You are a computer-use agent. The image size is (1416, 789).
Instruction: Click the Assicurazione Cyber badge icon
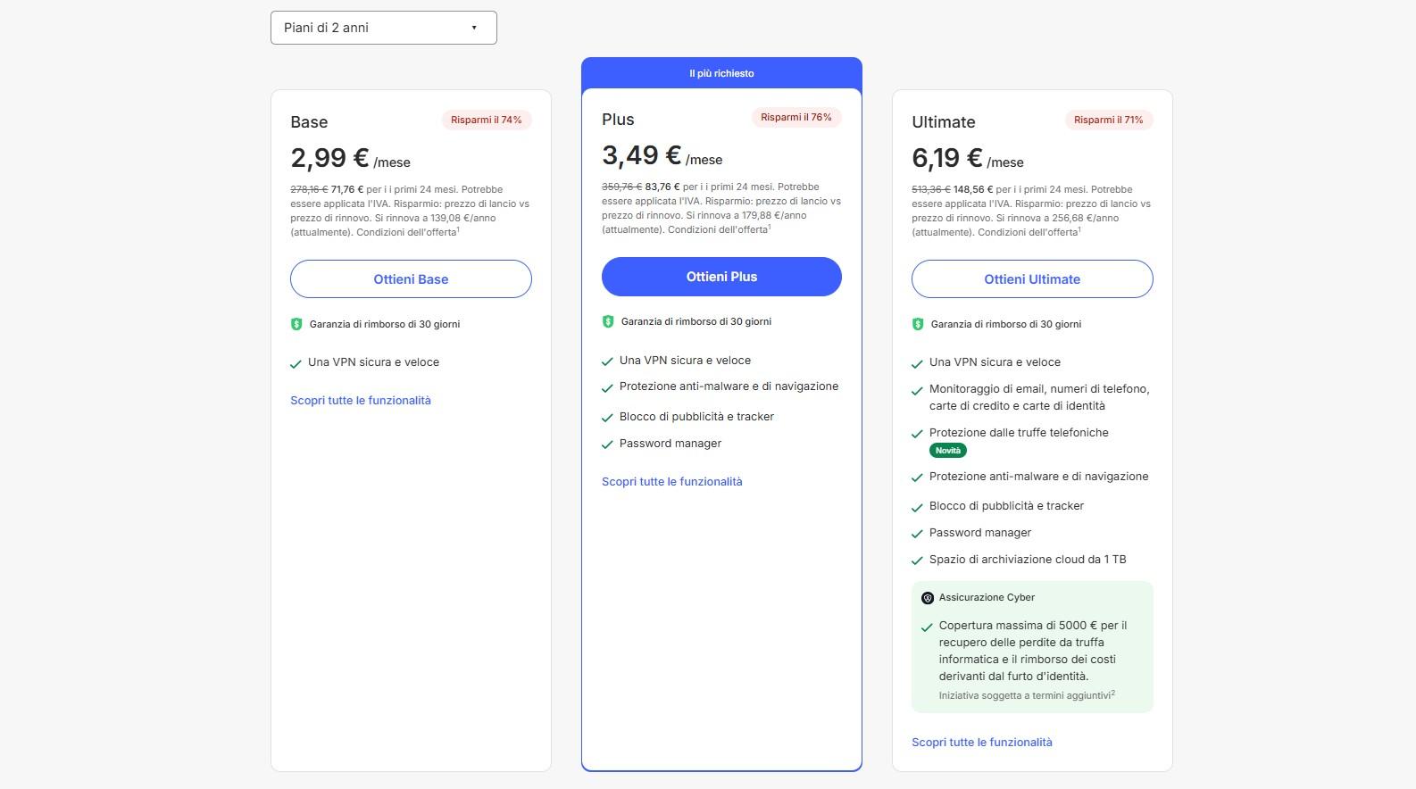pos(928,598)
